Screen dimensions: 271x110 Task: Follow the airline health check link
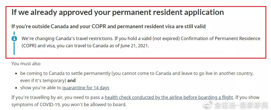pos(169,97)
